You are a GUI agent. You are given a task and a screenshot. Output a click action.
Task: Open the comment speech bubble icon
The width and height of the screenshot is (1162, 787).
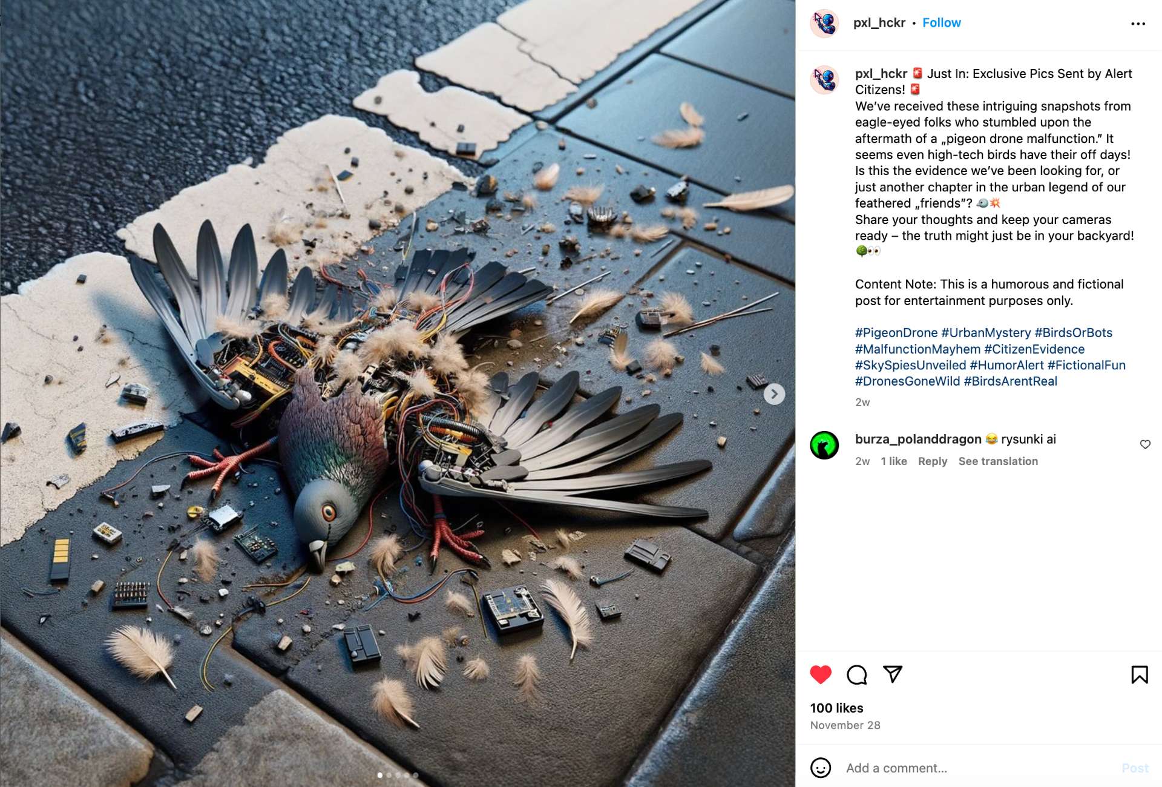pos(857,674)
